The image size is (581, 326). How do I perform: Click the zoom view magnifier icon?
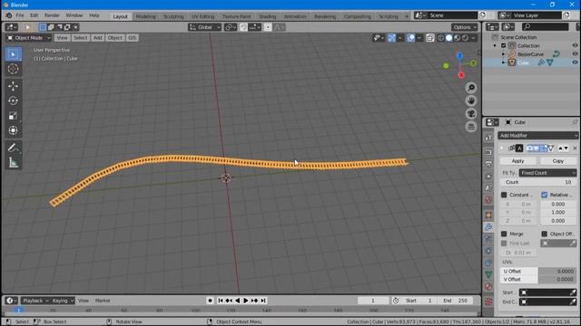pos(471,88)
